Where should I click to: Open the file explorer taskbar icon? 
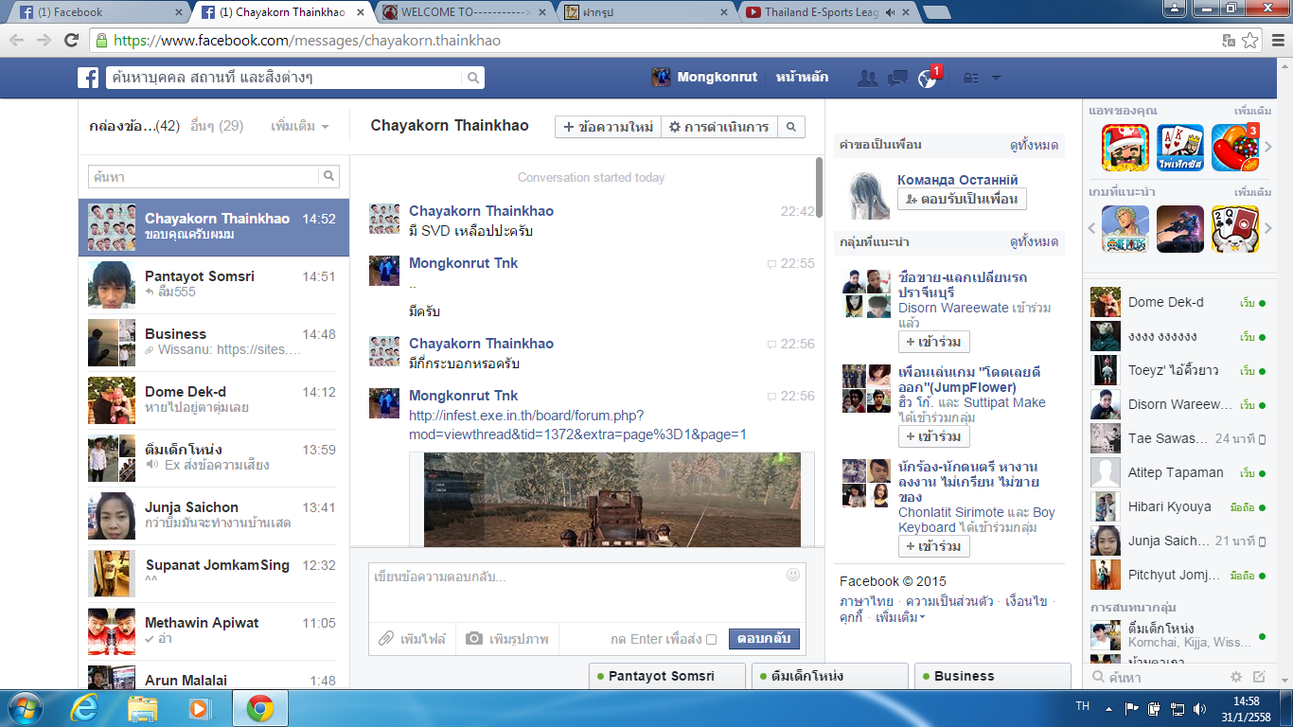coord(143,708)
